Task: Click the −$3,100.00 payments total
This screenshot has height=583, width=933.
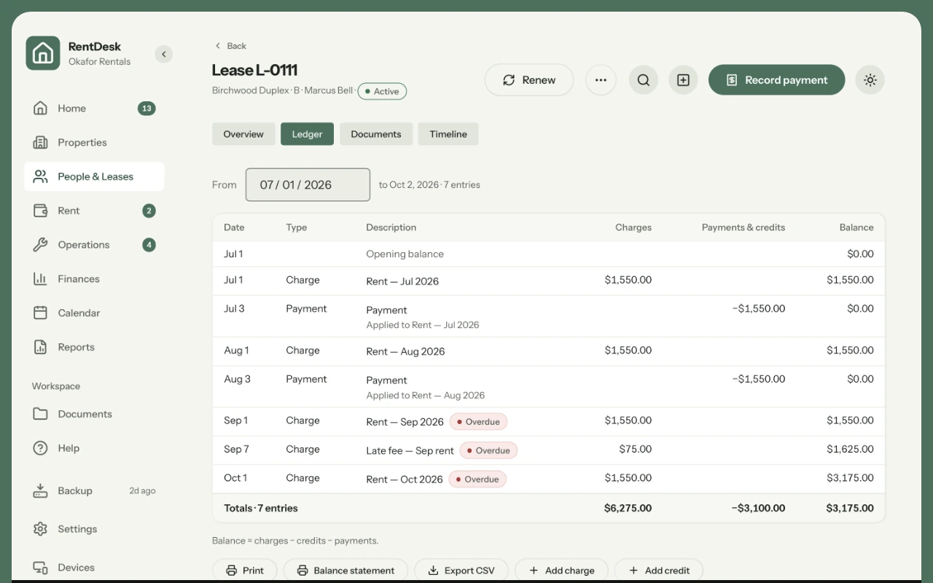Action: 758,508
